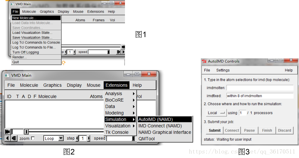Select New Molecule... from File menu
Screen dimensions: 299x158
[x=36, y=18]
